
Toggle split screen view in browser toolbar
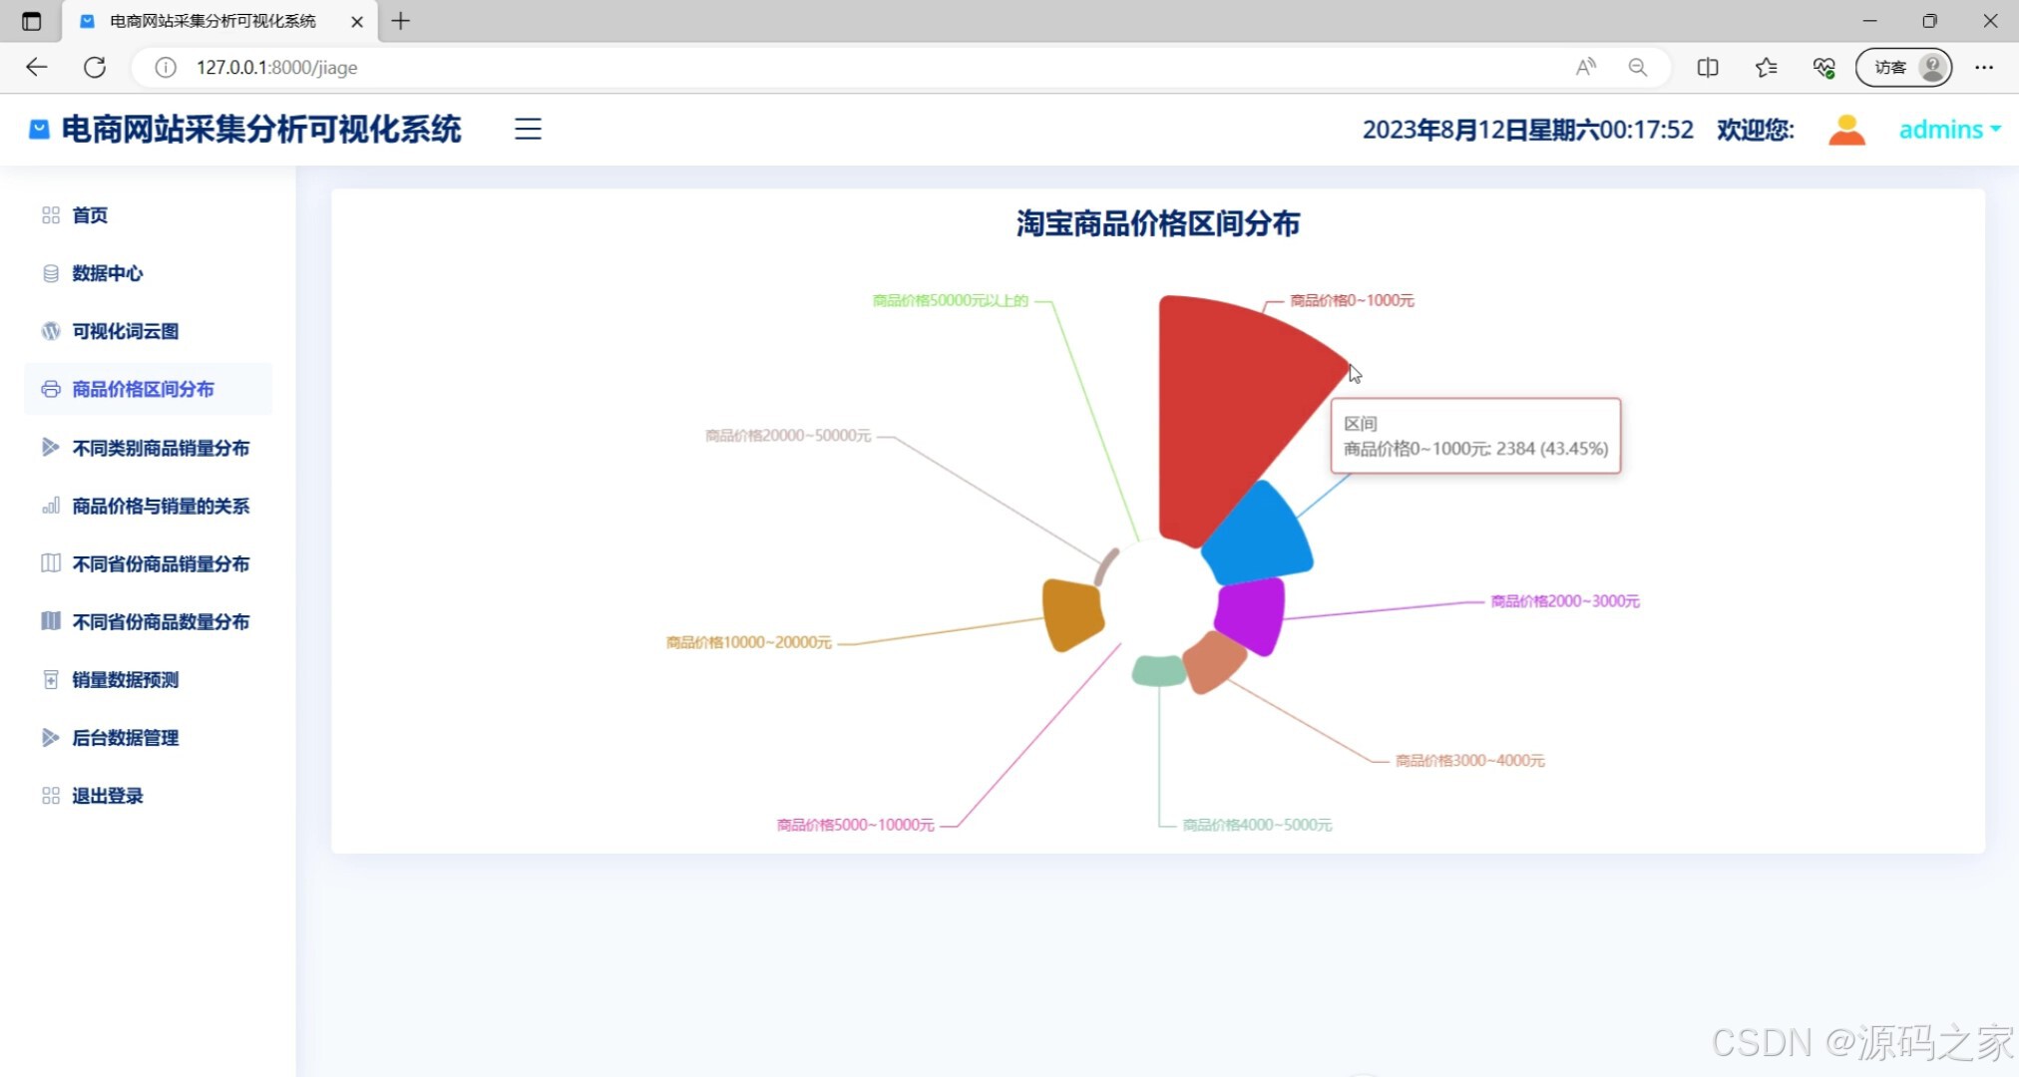tap(1709, 67)
